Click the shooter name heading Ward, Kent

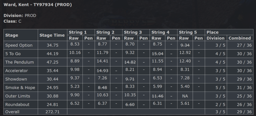16,5
